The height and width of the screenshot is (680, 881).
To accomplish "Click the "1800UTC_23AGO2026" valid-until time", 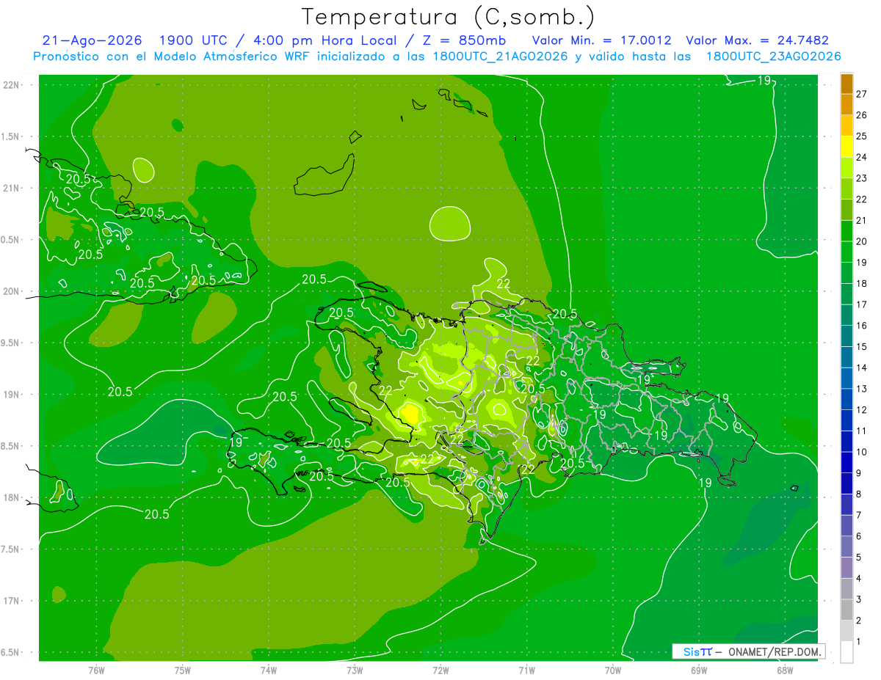I will click(773, 56).
